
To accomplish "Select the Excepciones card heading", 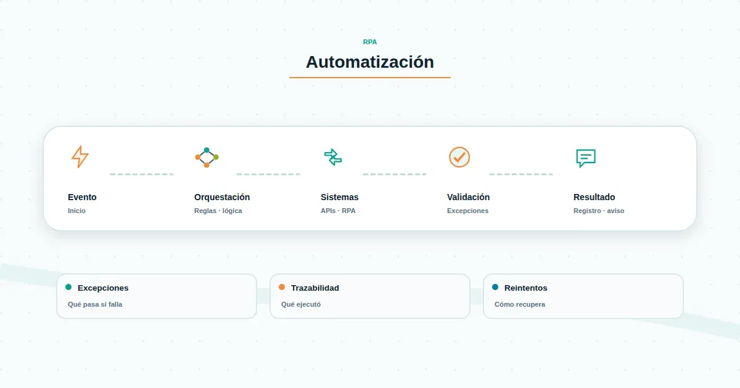I will click(103, 288).
